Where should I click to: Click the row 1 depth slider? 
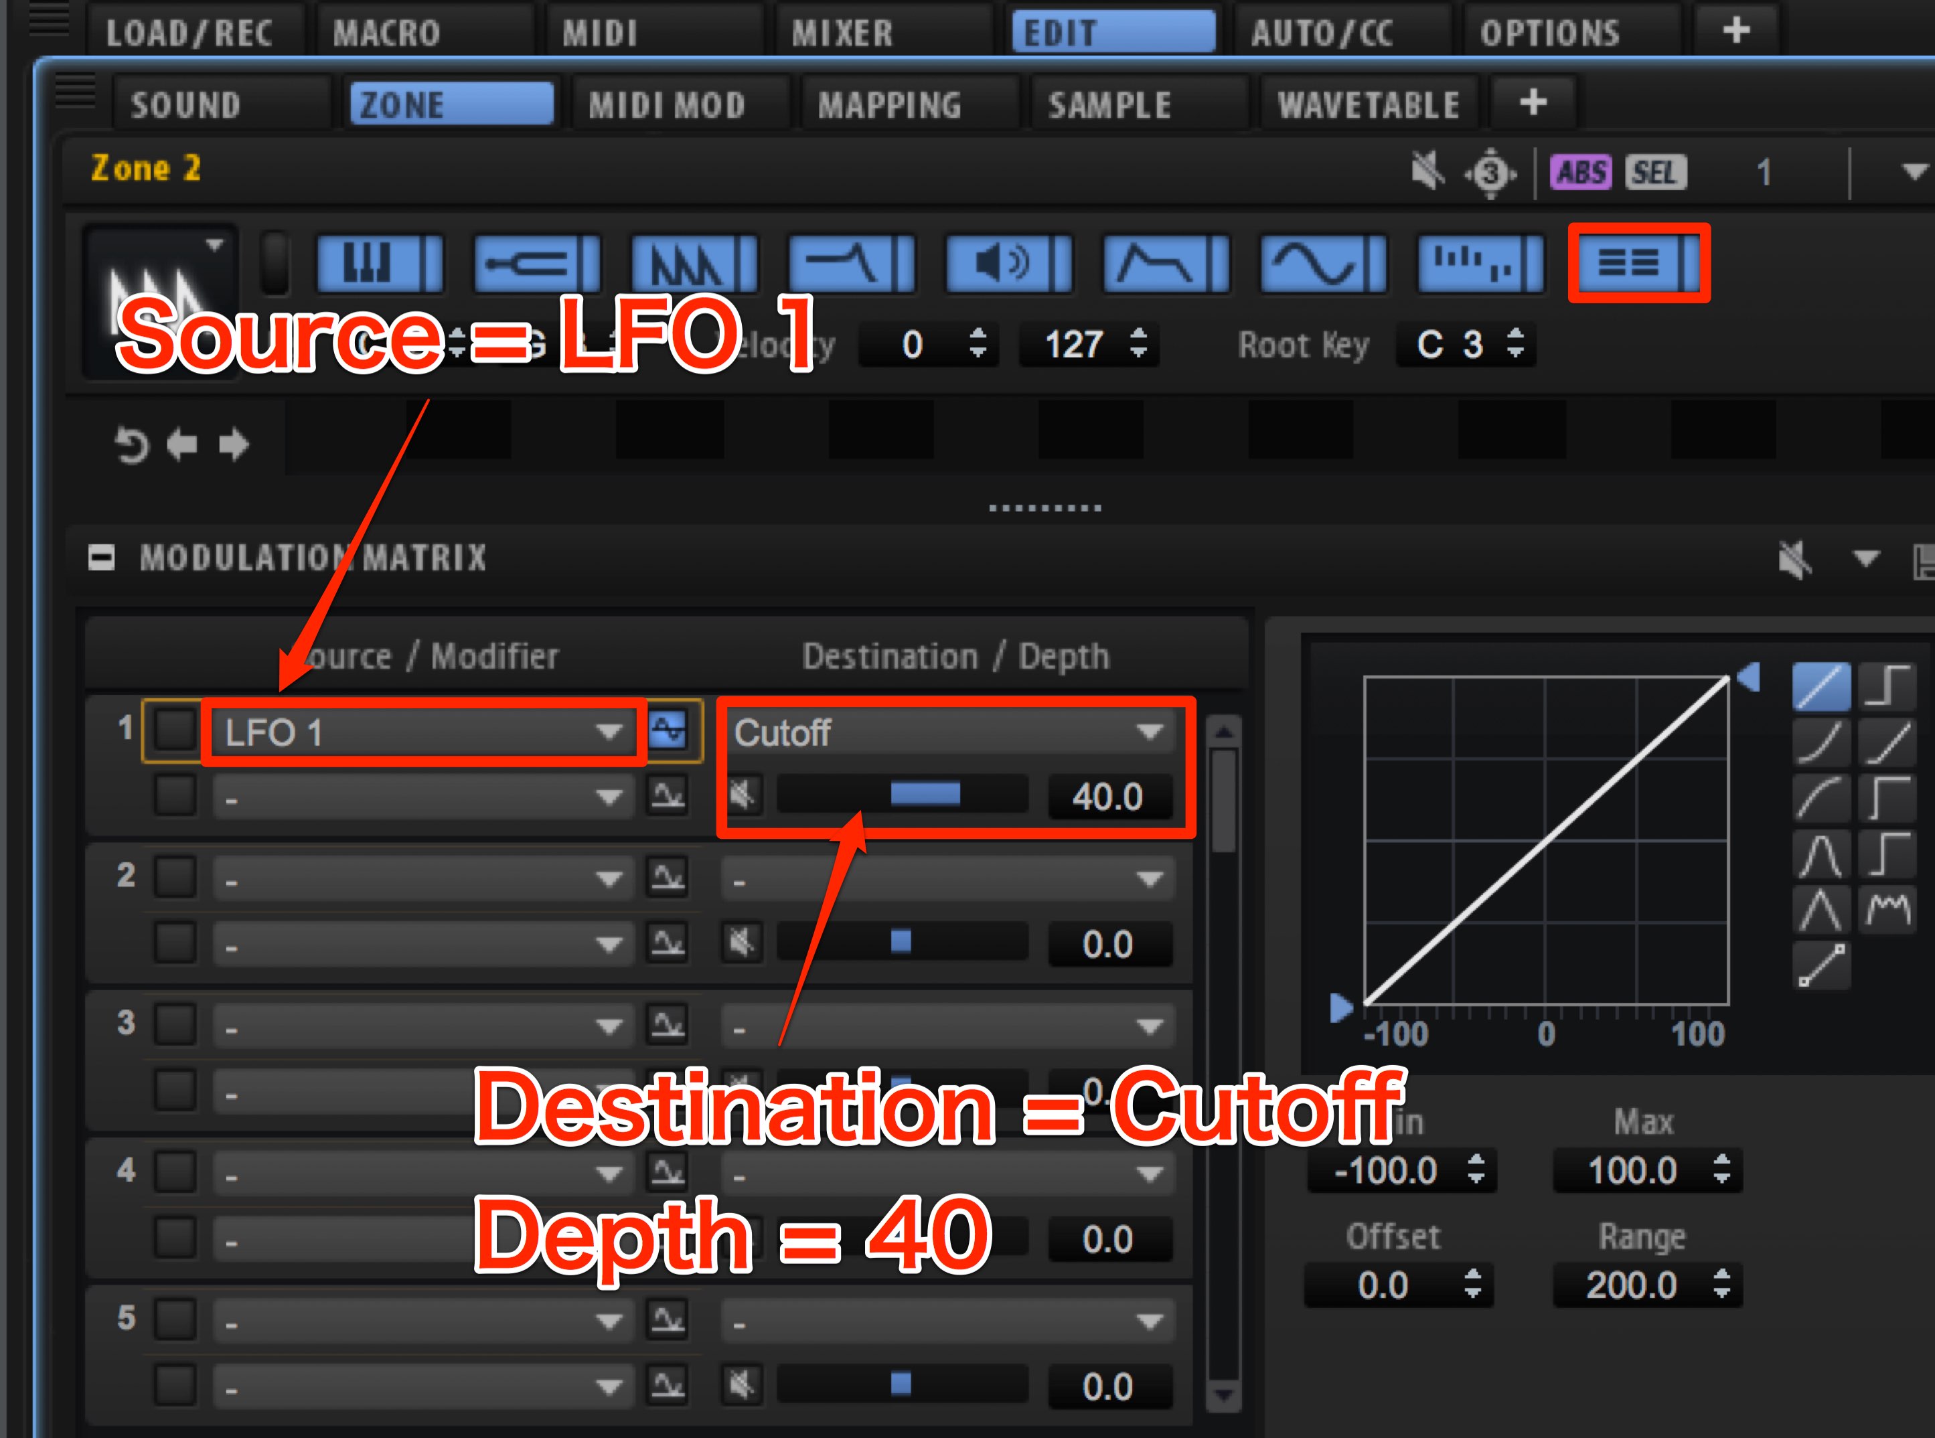click(x=902, y=795)
